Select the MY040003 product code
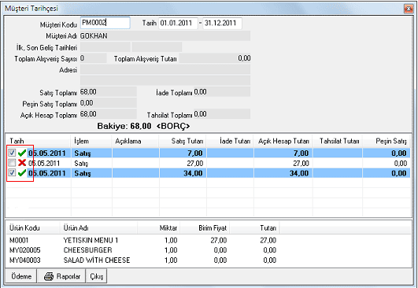 24,260
